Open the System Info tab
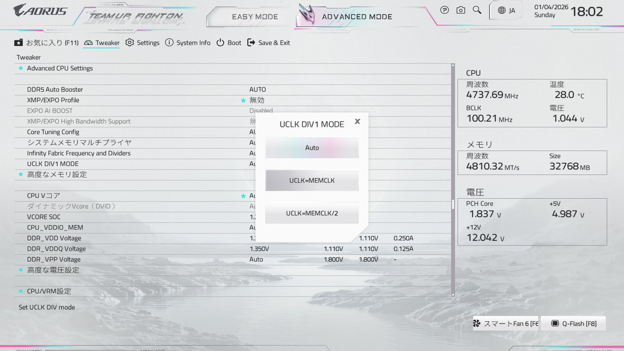 click(188, 43)
